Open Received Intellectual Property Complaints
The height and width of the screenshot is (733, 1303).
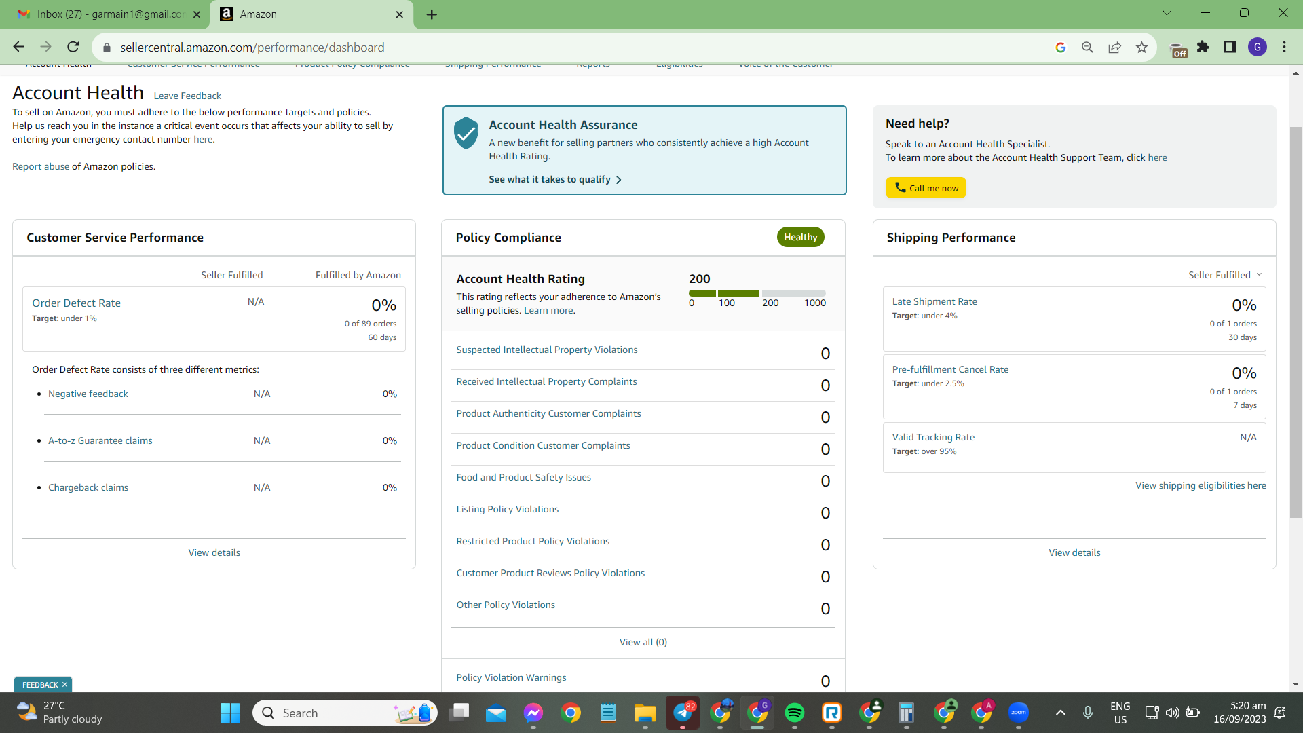pyautogui.click(x=546, y=381)
